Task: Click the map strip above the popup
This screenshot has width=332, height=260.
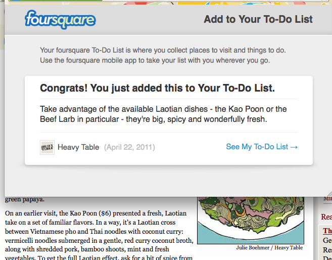Action: click(166, 3)
